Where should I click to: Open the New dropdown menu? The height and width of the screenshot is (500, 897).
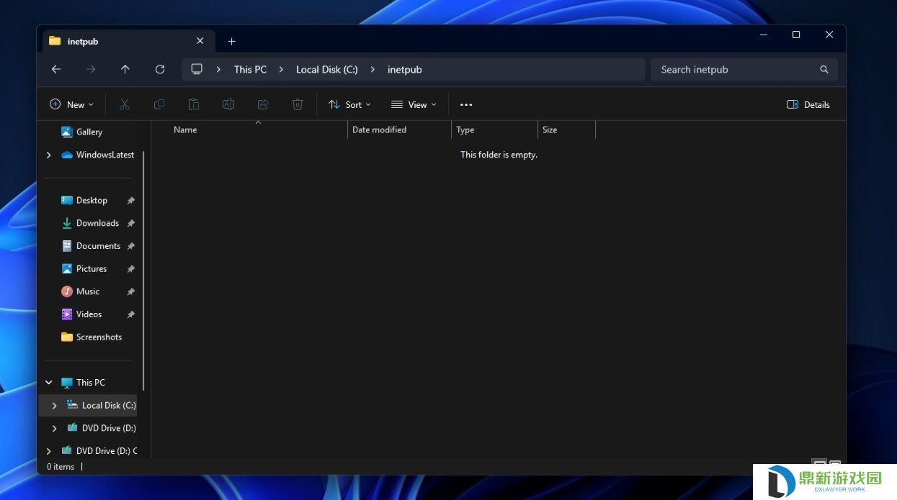[71, 104]
